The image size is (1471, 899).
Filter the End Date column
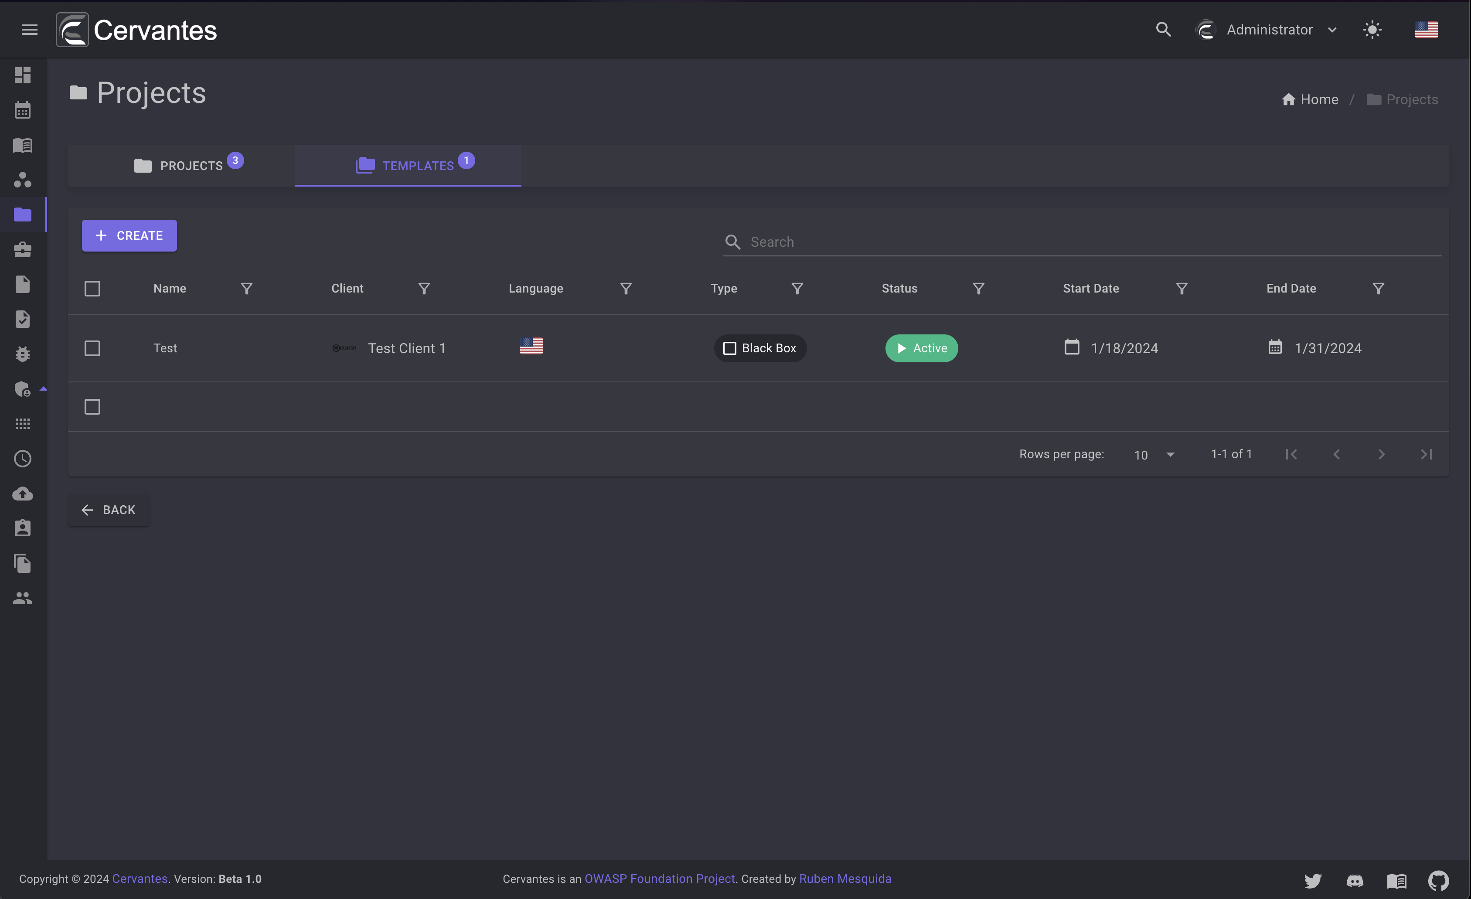click(1379, 289)
